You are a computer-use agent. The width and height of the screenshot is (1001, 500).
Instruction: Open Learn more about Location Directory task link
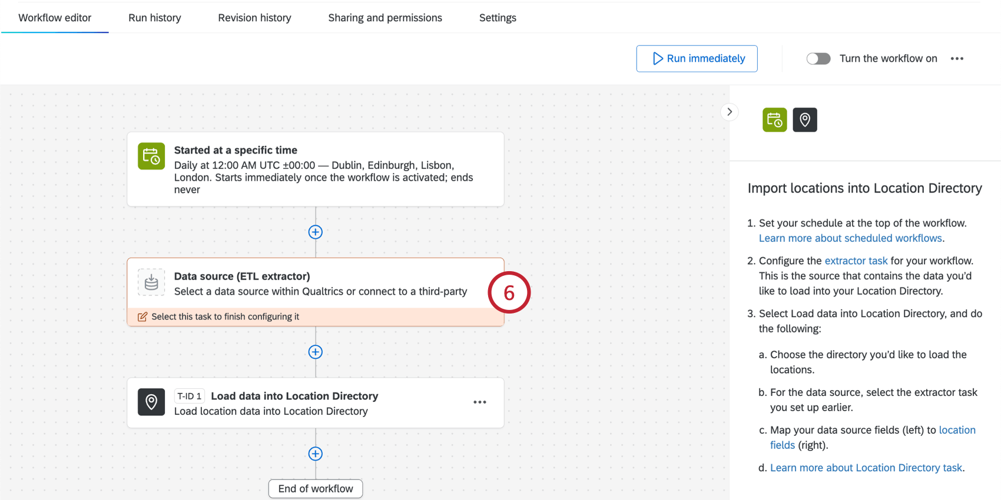click(x=866, y=468)
